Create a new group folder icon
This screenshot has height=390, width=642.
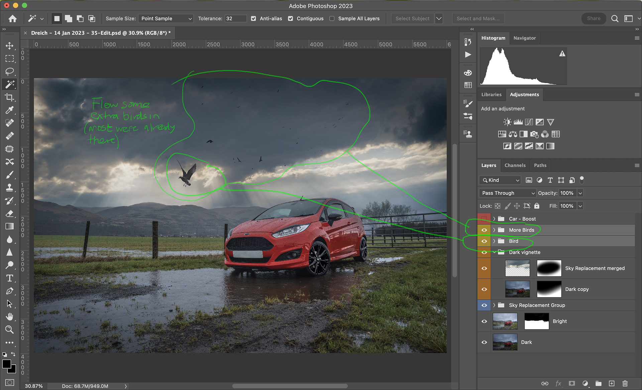[x=599, y=383]
